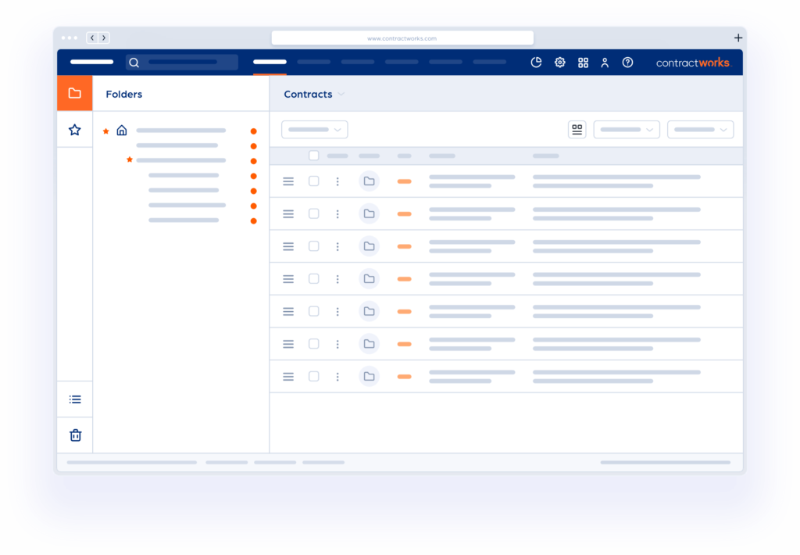Toggle the grid view layout button

(x=577, y=130)
